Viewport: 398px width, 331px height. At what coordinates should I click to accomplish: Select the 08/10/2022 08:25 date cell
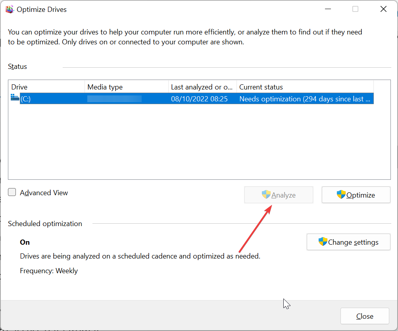(x=199, y=99)
